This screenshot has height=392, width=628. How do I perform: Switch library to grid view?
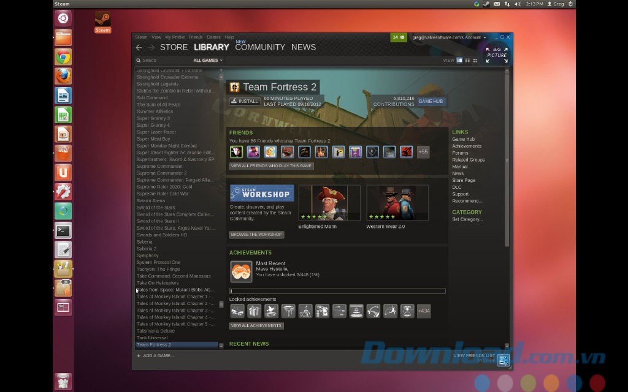pyautogui.click(x=475, y=60)
